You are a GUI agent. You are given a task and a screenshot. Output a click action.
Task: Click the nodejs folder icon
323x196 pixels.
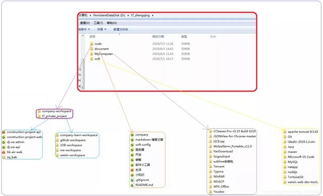click(x=285, y=172)
